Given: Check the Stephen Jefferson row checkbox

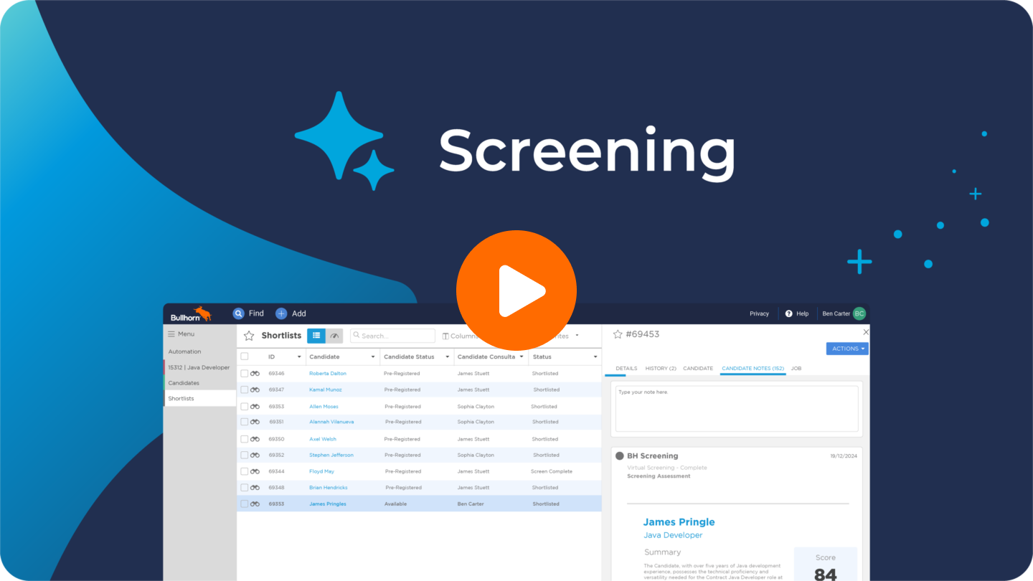Looking at the screenshot, I should tap(245, 455).
